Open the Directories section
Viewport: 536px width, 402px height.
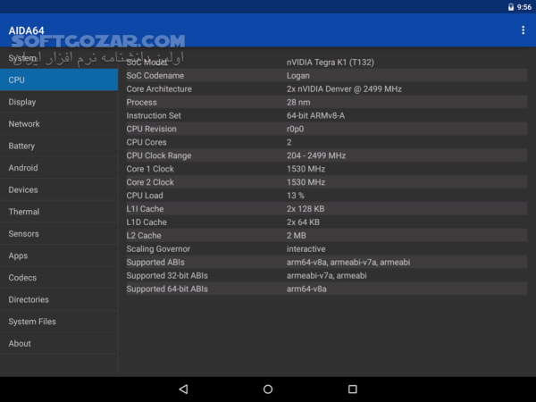(59, 299)
